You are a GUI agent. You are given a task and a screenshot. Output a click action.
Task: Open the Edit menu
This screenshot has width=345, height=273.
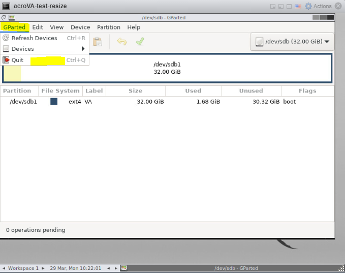click(38, 27)
